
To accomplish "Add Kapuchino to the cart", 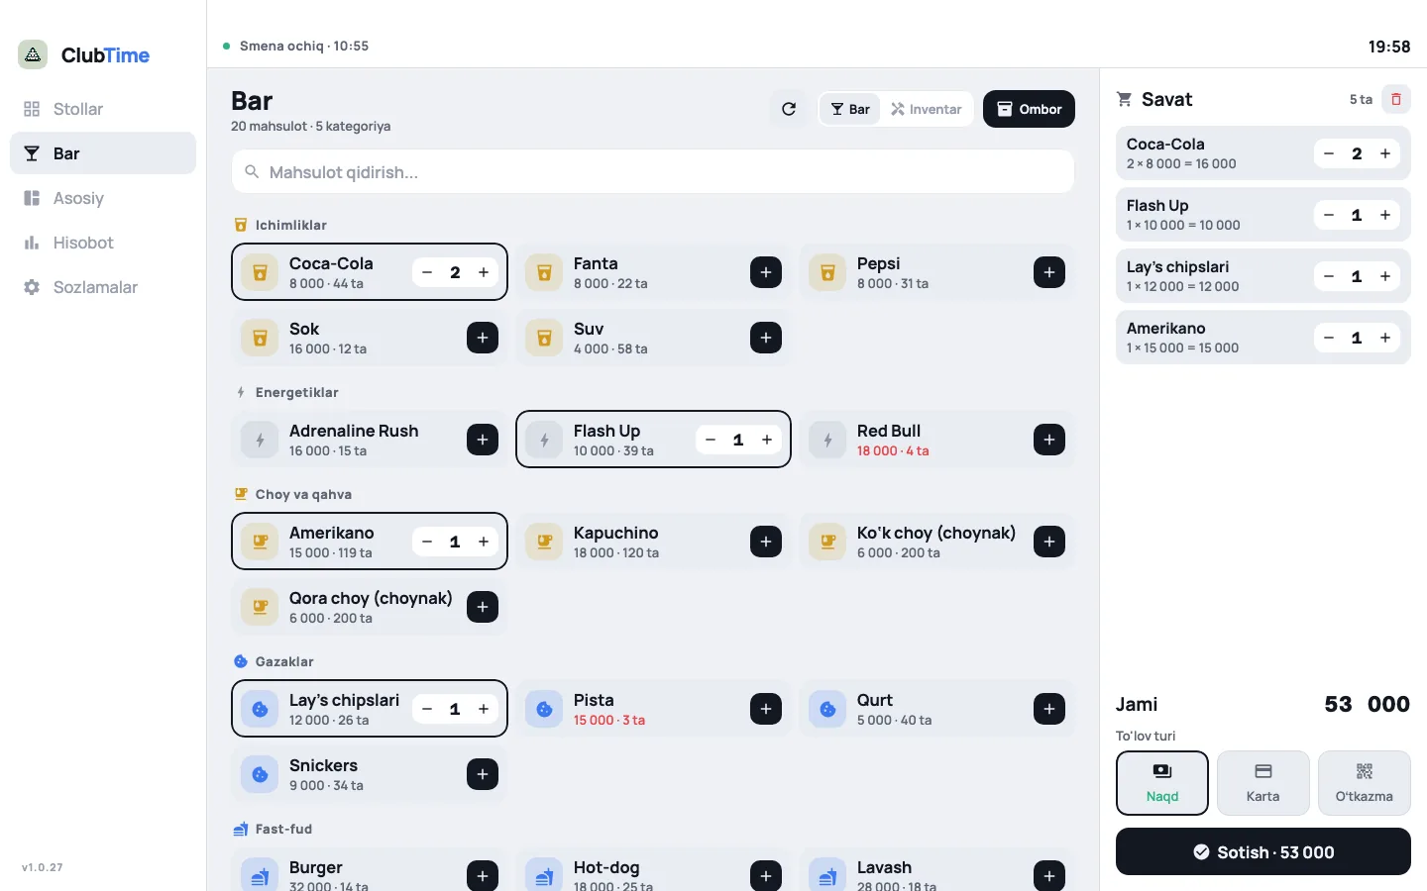I will click(x=765, y=542).
